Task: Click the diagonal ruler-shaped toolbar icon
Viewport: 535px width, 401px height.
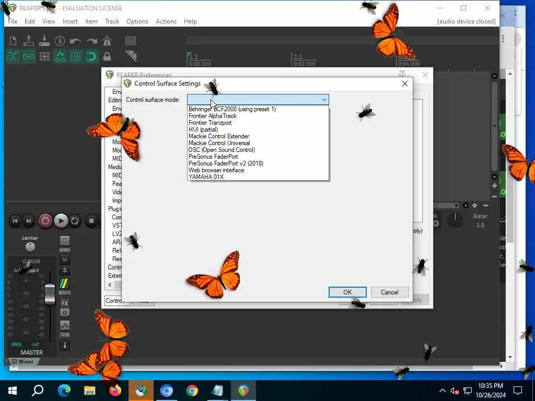Action: pos(131,56)
